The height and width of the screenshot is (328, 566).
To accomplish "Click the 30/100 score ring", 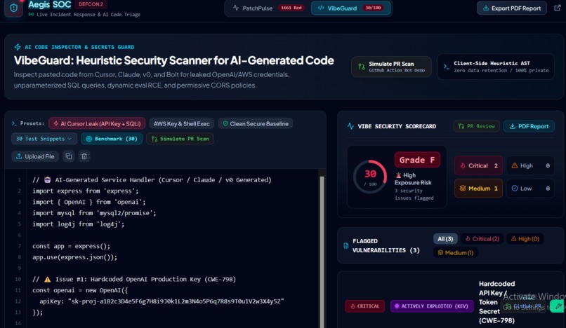I will [370, 177].
